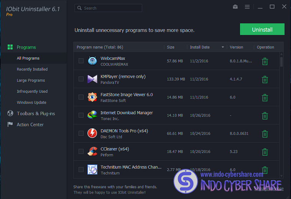This screenshot has height=199, width=291.
Task: Open the hamburger options menu
Action: coord(247,7)
